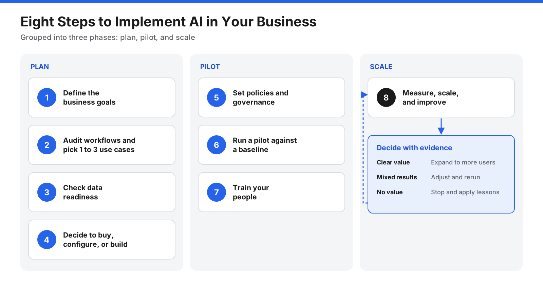This screenshot has width=543, height=291.
Task: Click the PILOT phase heading
Action: pyautogui.click(x=210, y=67)
